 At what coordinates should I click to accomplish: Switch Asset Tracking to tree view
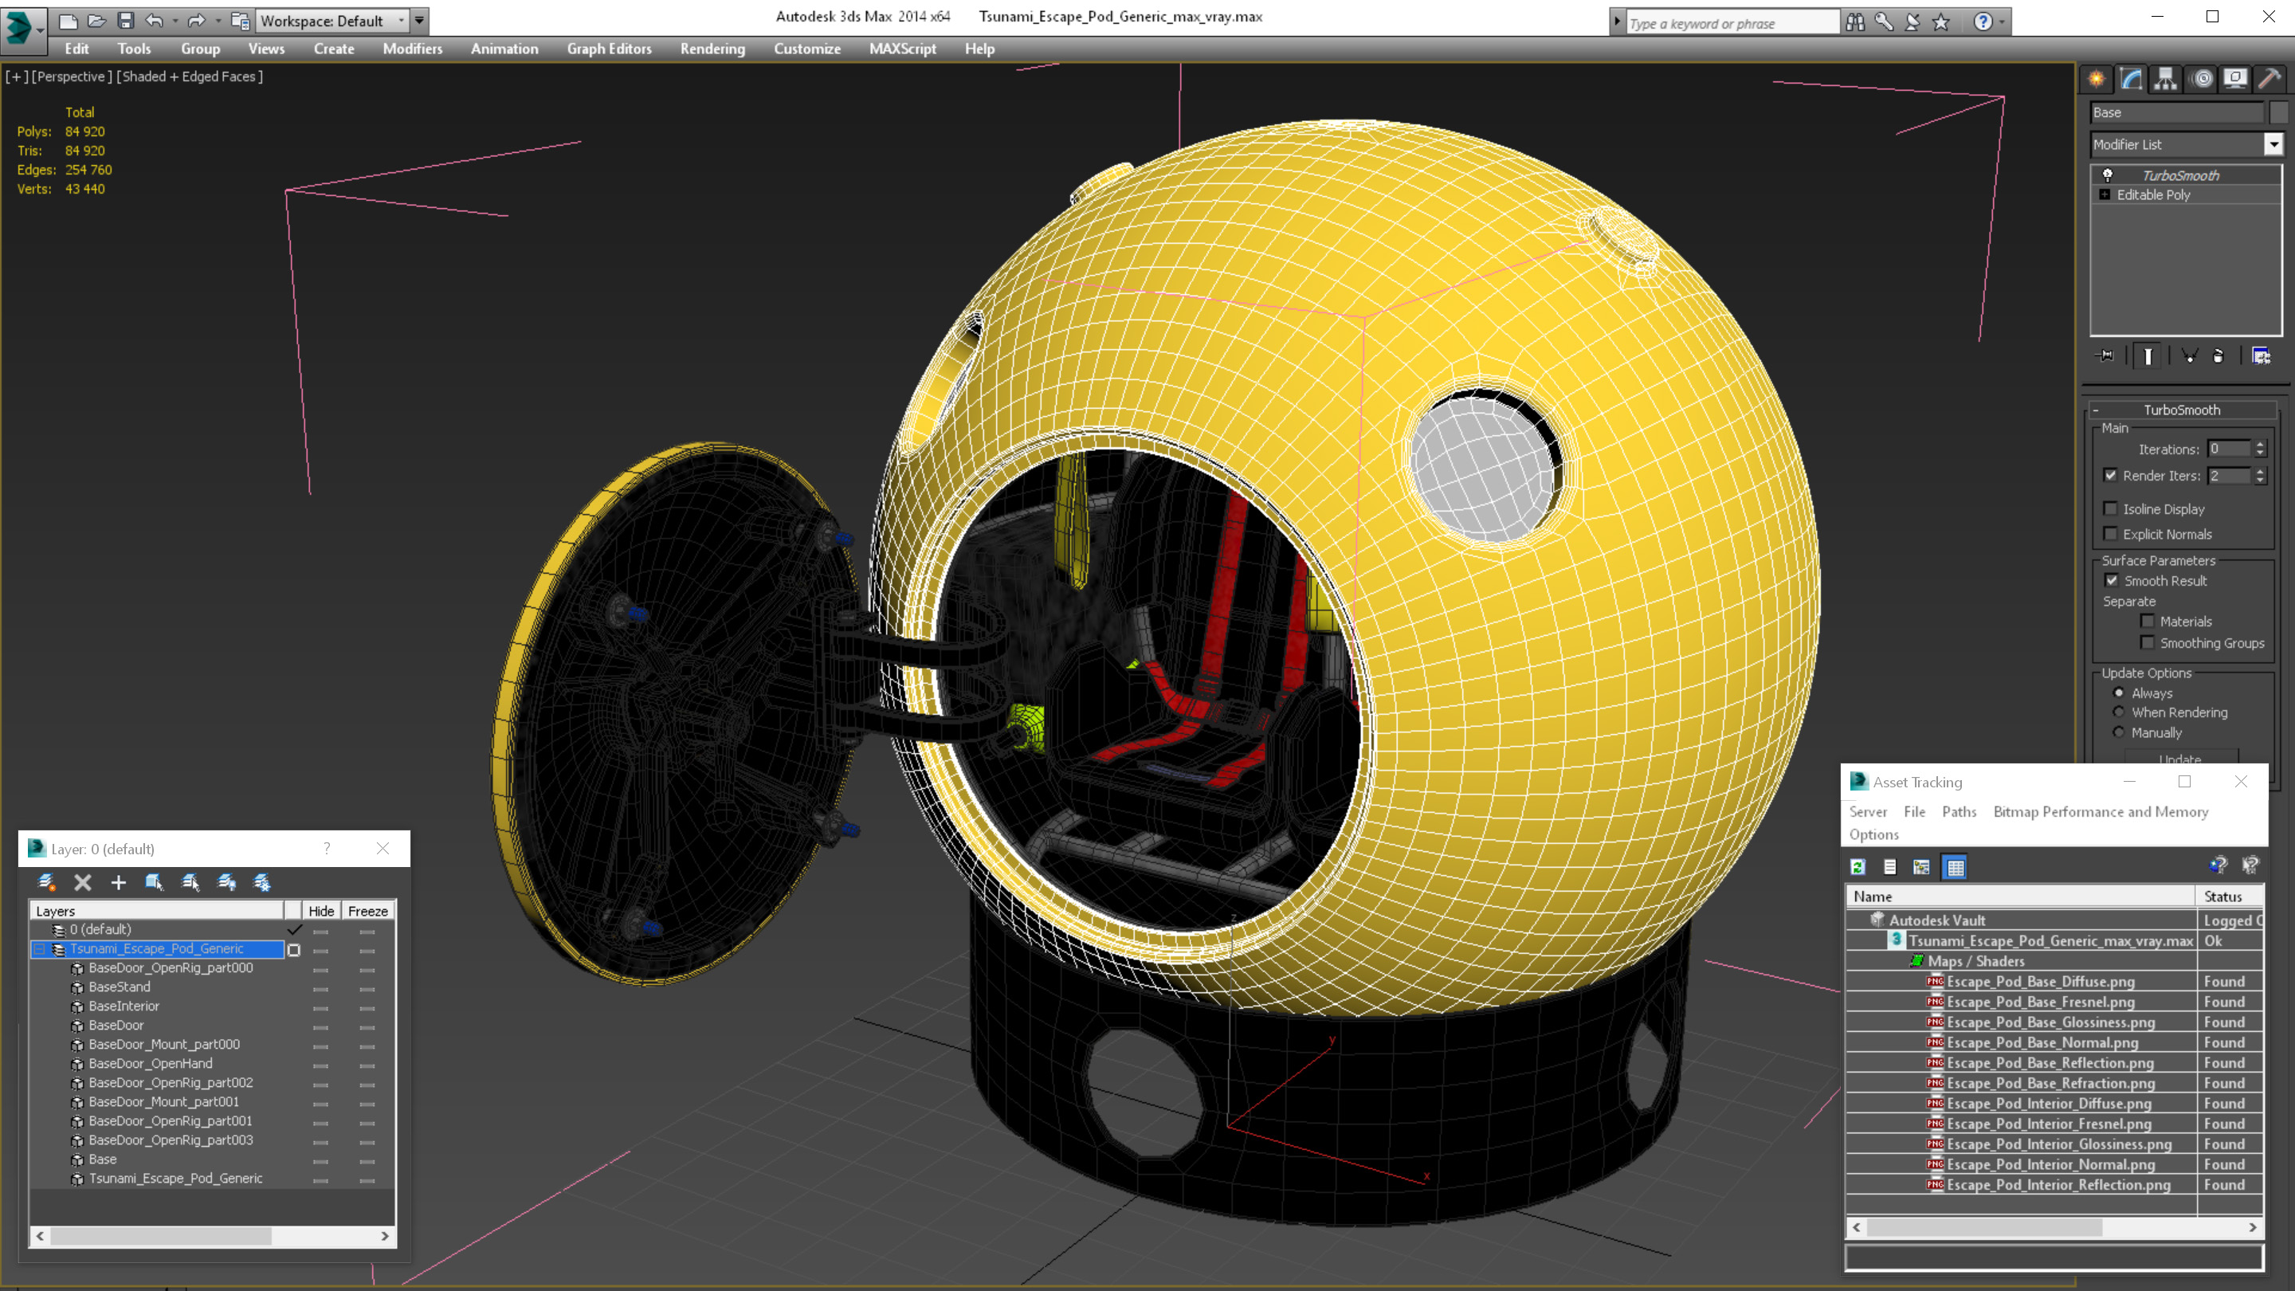coord(1922,867)
